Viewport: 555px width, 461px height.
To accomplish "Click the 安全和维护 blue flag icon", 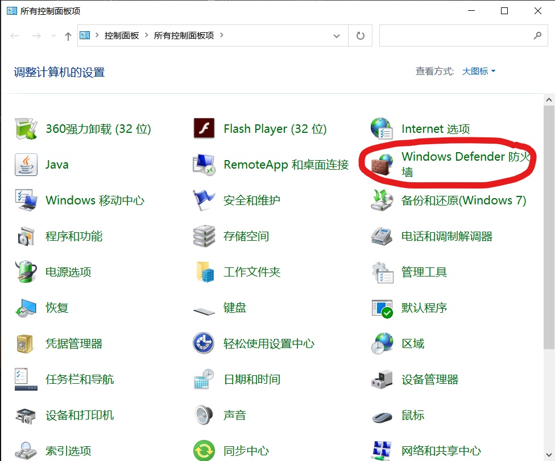I will click(204, 200).
